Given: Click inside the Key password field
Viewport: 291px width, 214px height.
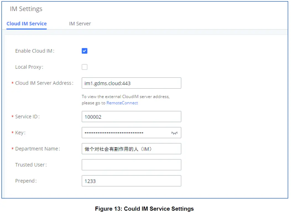Looking at the screenshot, I should pyautogui.click(x=126, y=133).
